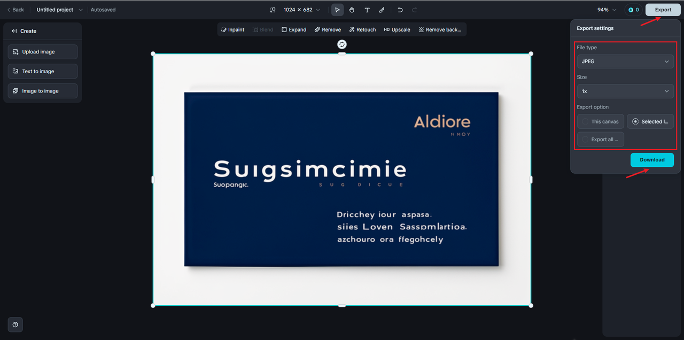Select the Text tool
The width and height of the screenshot is (684, 340).
(x=367, y=10)
